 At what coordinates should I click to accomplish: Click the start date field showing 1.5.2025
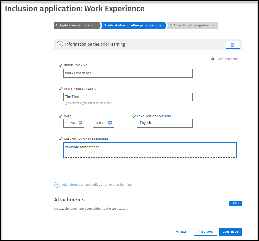[x=71, y=123]
